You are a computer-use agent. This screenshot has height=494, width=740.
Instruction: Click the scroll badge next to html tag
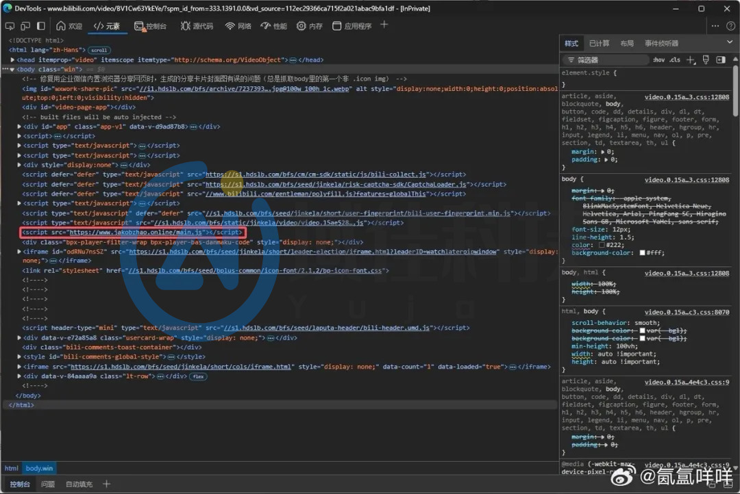coord(99,51)
